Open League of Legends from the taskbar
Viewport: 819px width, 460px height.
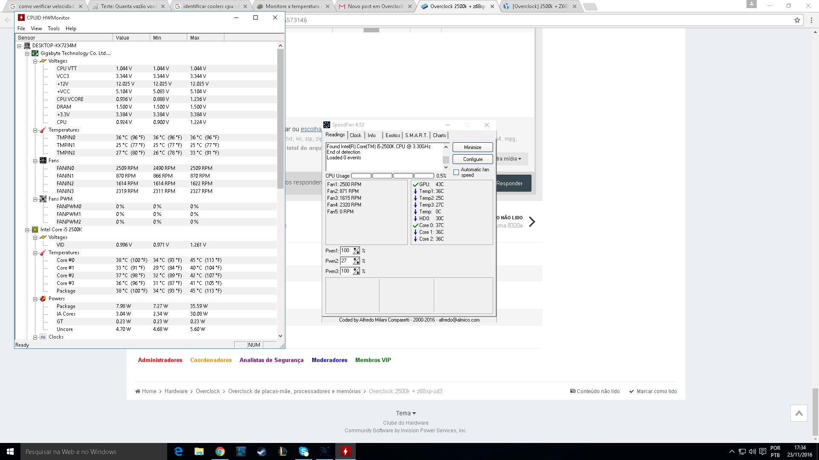283,451
